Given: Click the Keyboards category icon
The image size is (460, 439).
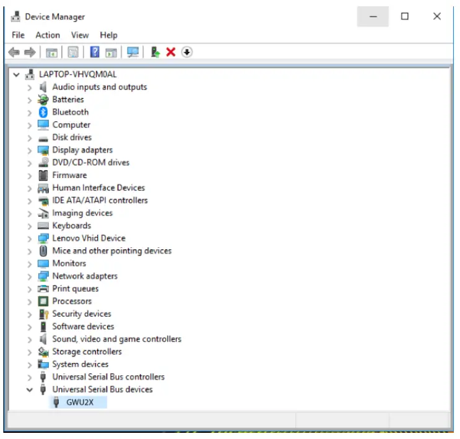Looking at the screenshot, I should (x=43, y=226).
